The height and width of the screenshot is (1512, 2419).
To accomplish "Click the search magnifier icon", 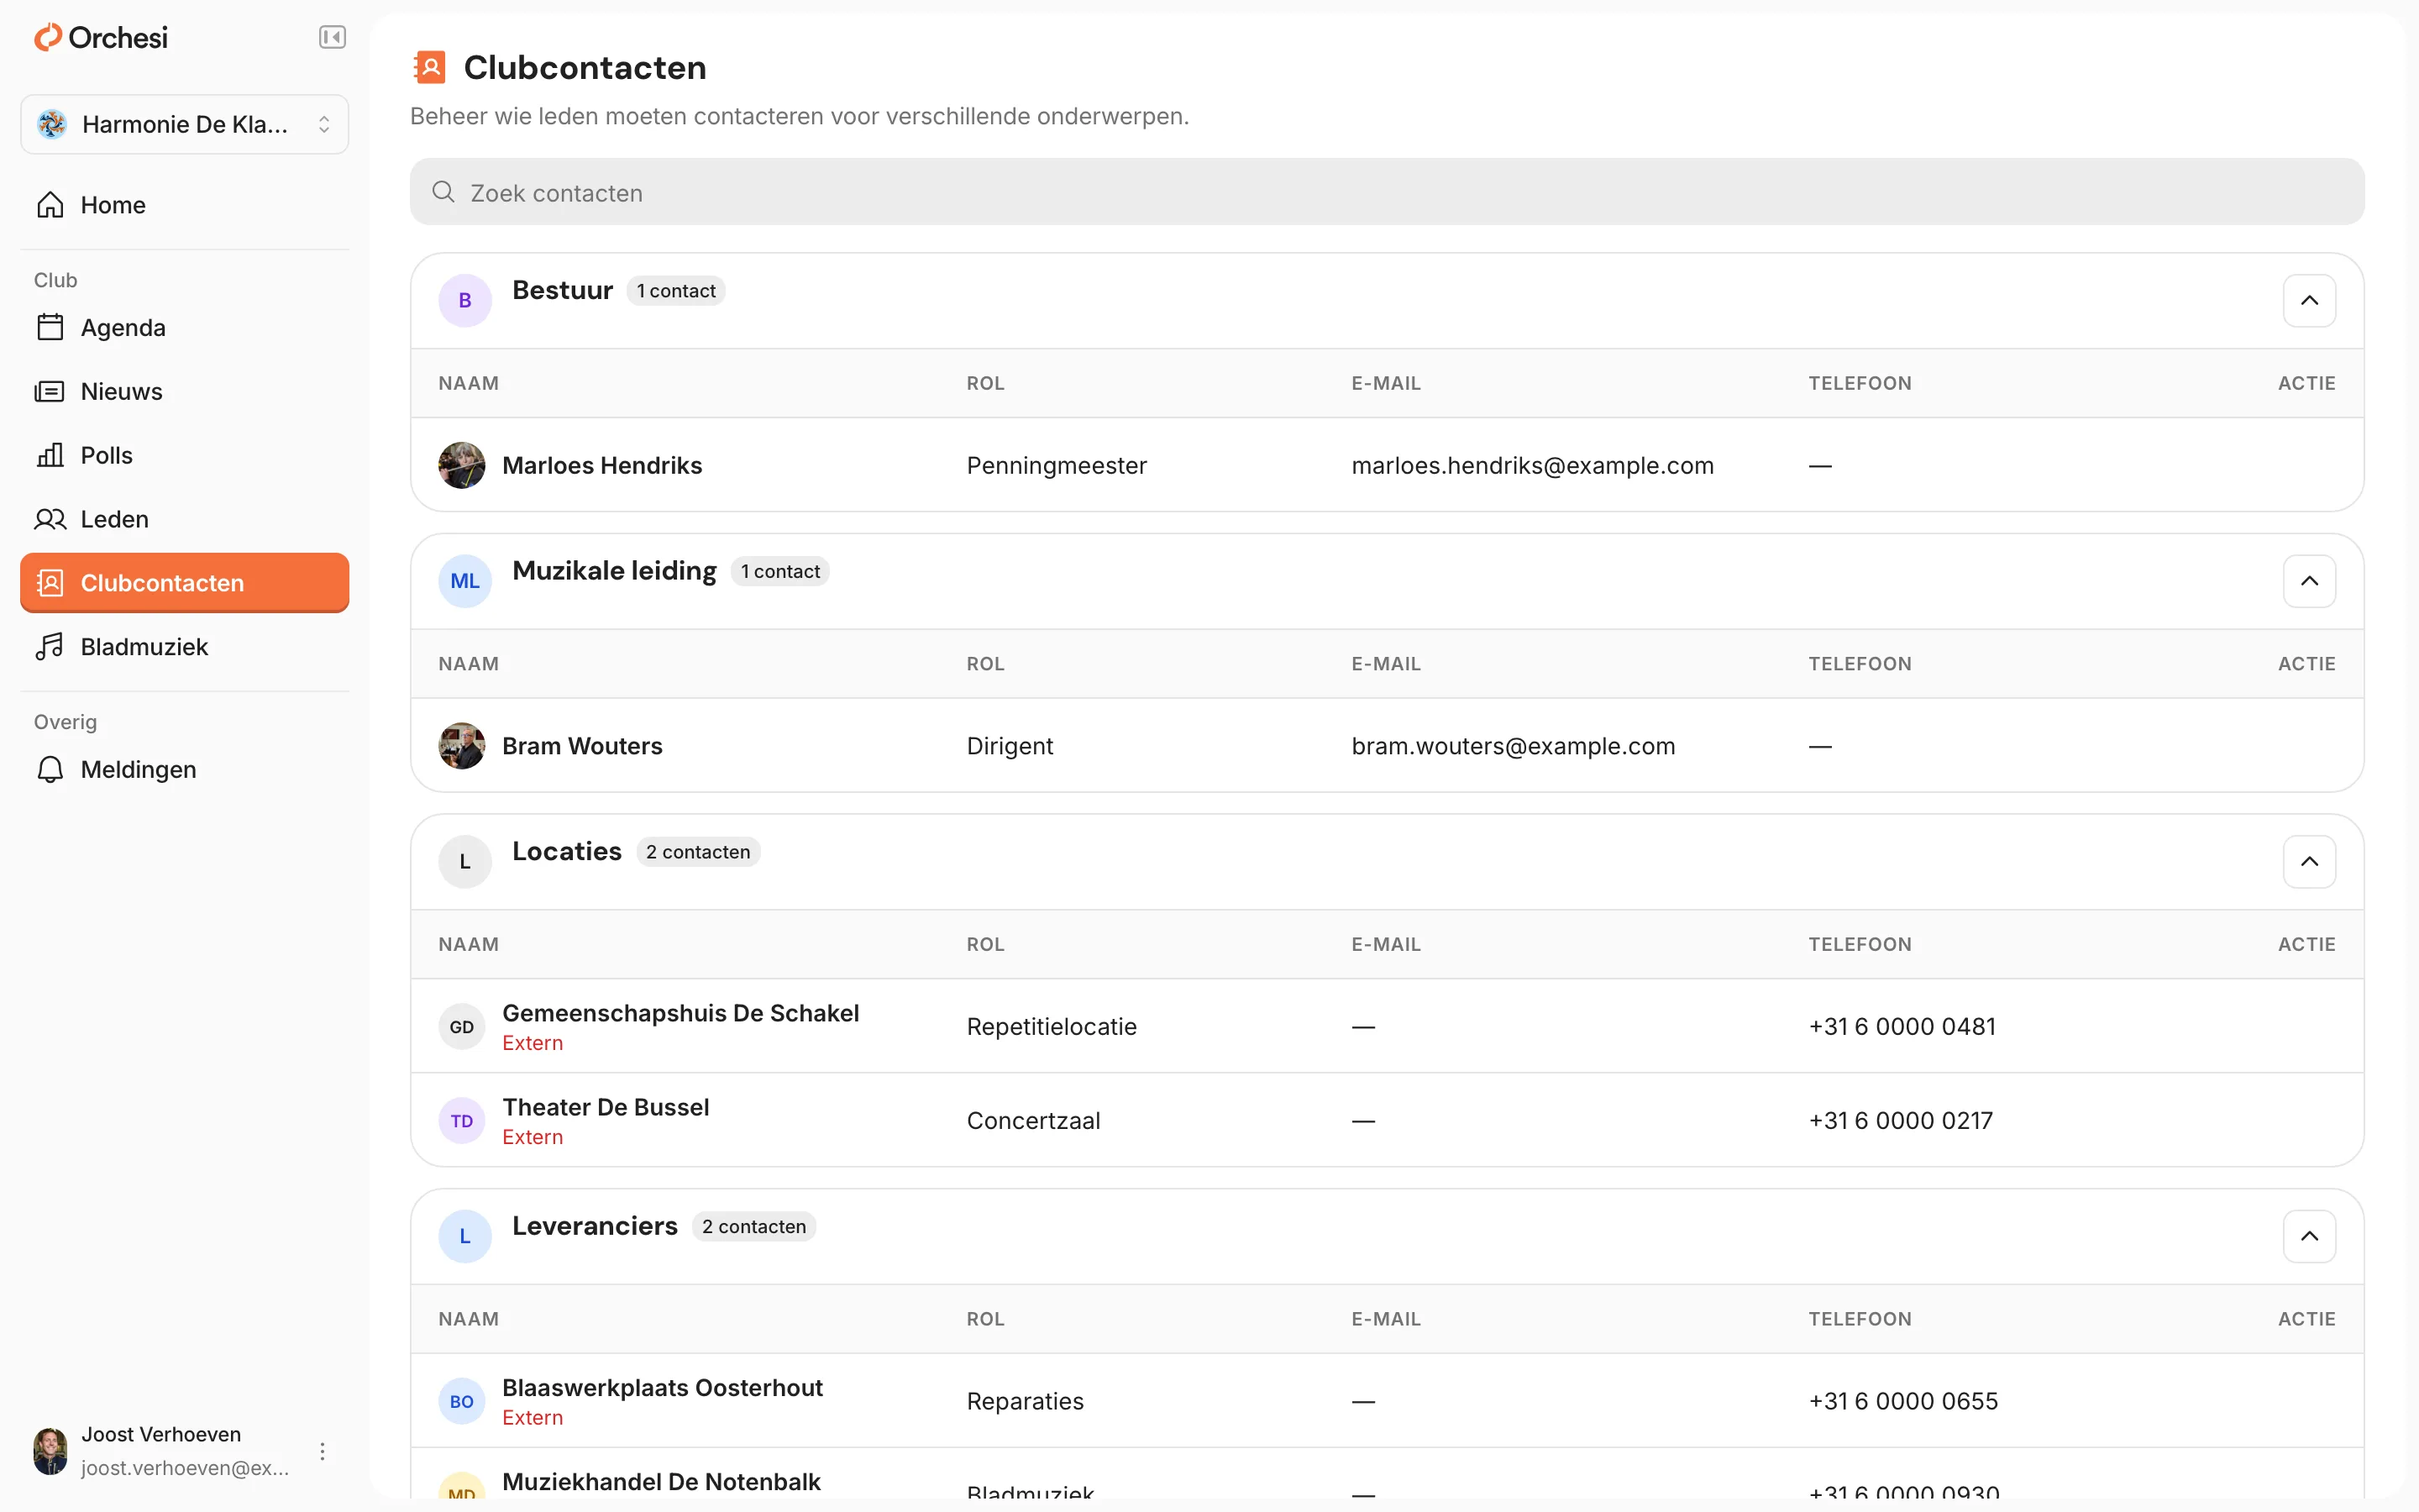I will pos(443,192).
